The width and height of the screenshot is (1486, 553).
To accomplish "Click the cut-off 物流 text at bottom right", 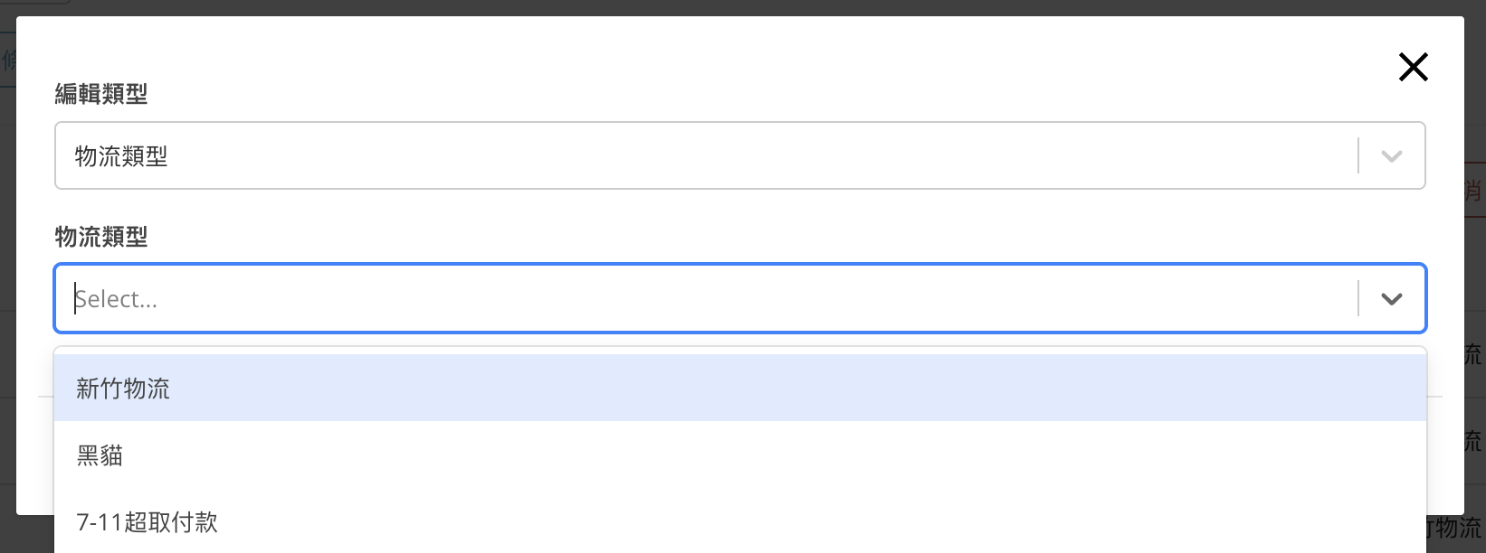I will [x=1453, y=528].
